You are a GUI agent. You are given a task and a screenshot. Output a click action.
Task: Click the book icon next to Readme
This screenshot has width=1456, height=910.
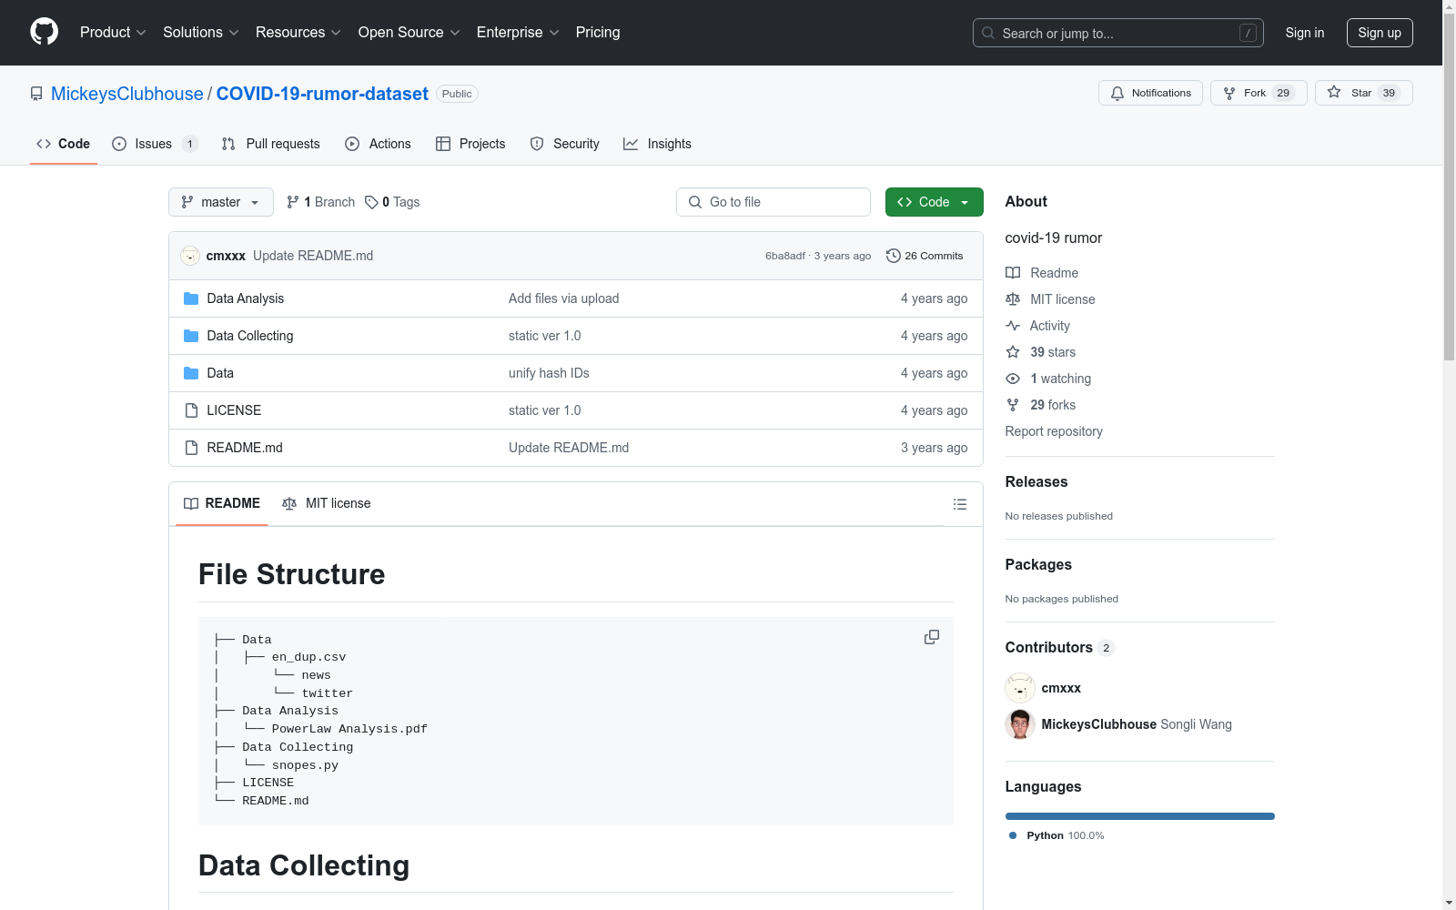tap(1013, 273)
